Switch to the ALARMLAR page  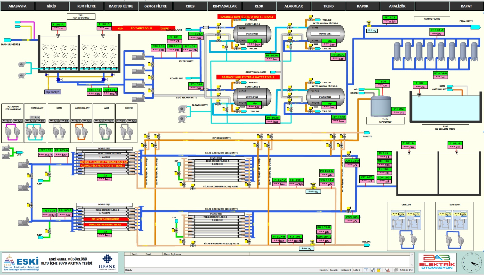293,6
